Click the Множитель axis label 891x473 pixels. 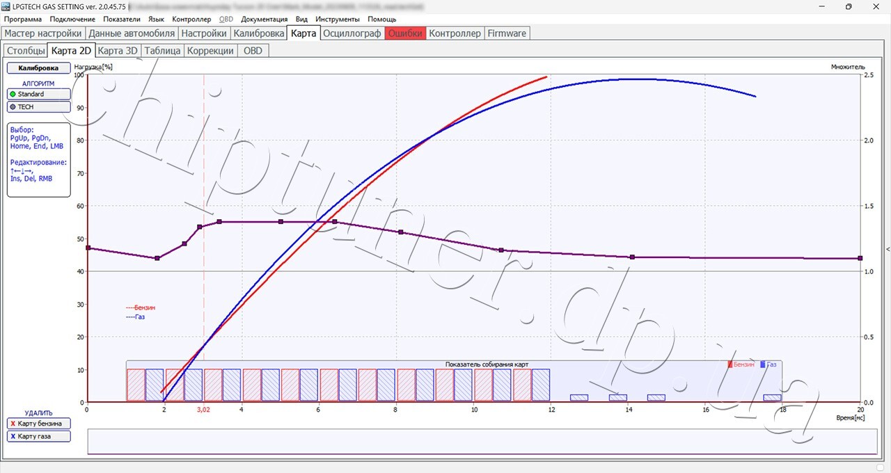848,67
